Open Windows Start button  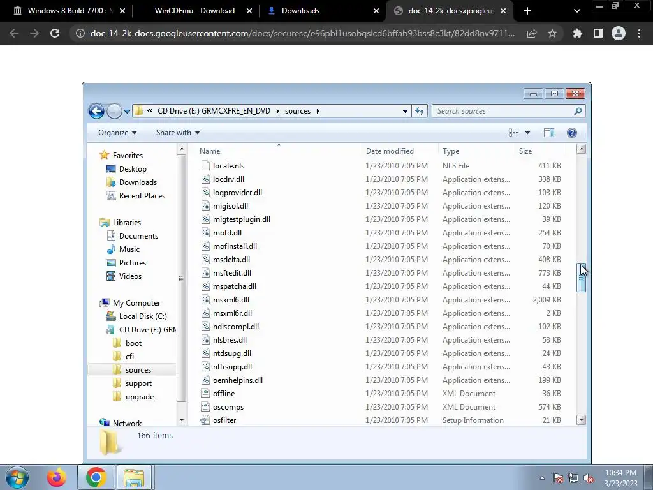point(17,477)
